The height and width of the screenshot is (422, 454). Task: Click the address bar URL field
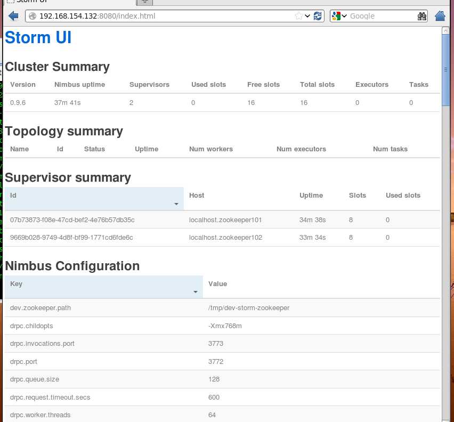point(174,16)
